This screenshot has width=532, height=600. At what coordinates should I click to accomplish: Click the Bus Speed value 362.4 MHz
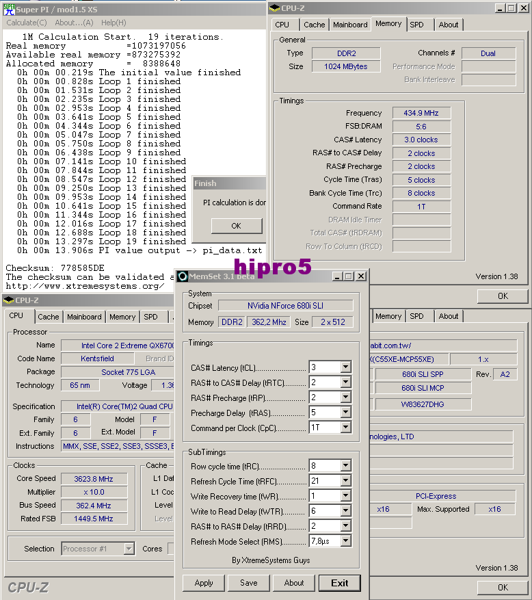94,506
